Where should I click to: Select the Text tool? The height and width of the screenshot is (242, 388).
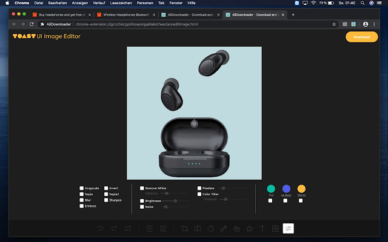tap(262, 229)
